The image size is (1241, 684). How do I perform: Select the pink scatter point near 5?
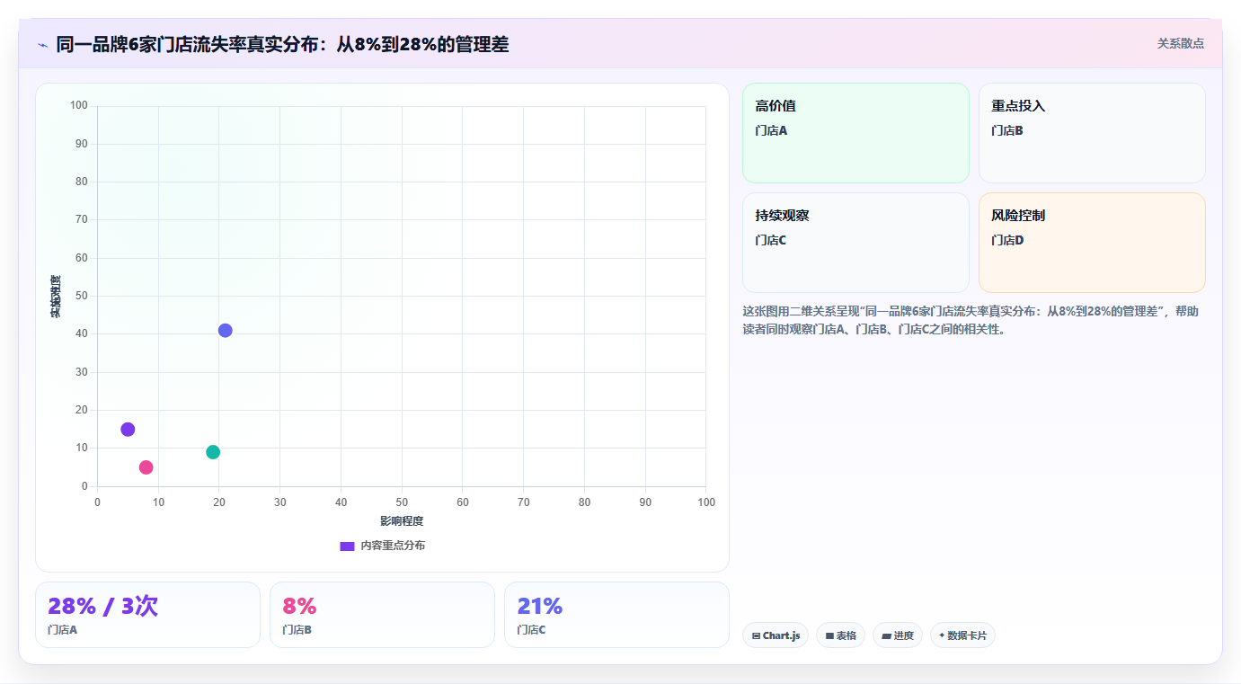[146, 467]
